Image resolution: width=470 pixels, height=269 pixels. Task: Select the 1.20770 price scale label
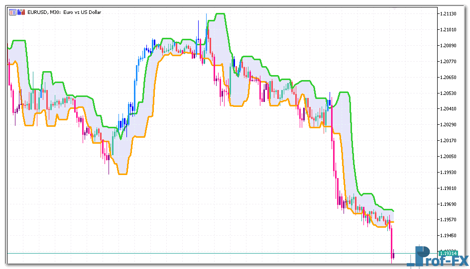point(449,62)
